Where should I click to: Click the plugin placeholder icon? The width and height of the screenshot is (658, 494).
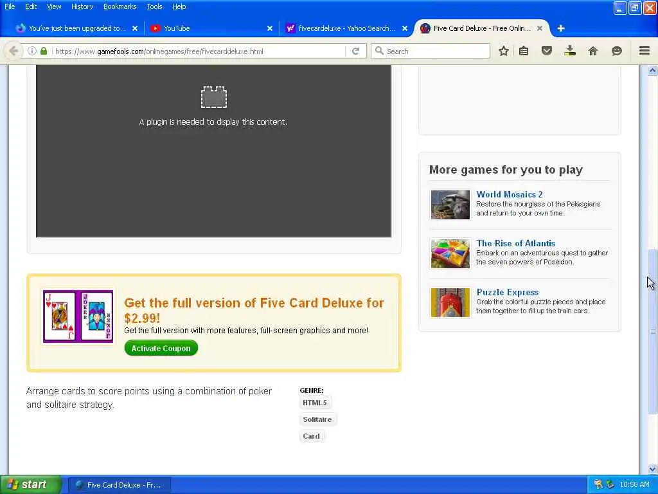pyautogui.click(x=213, y=97)
